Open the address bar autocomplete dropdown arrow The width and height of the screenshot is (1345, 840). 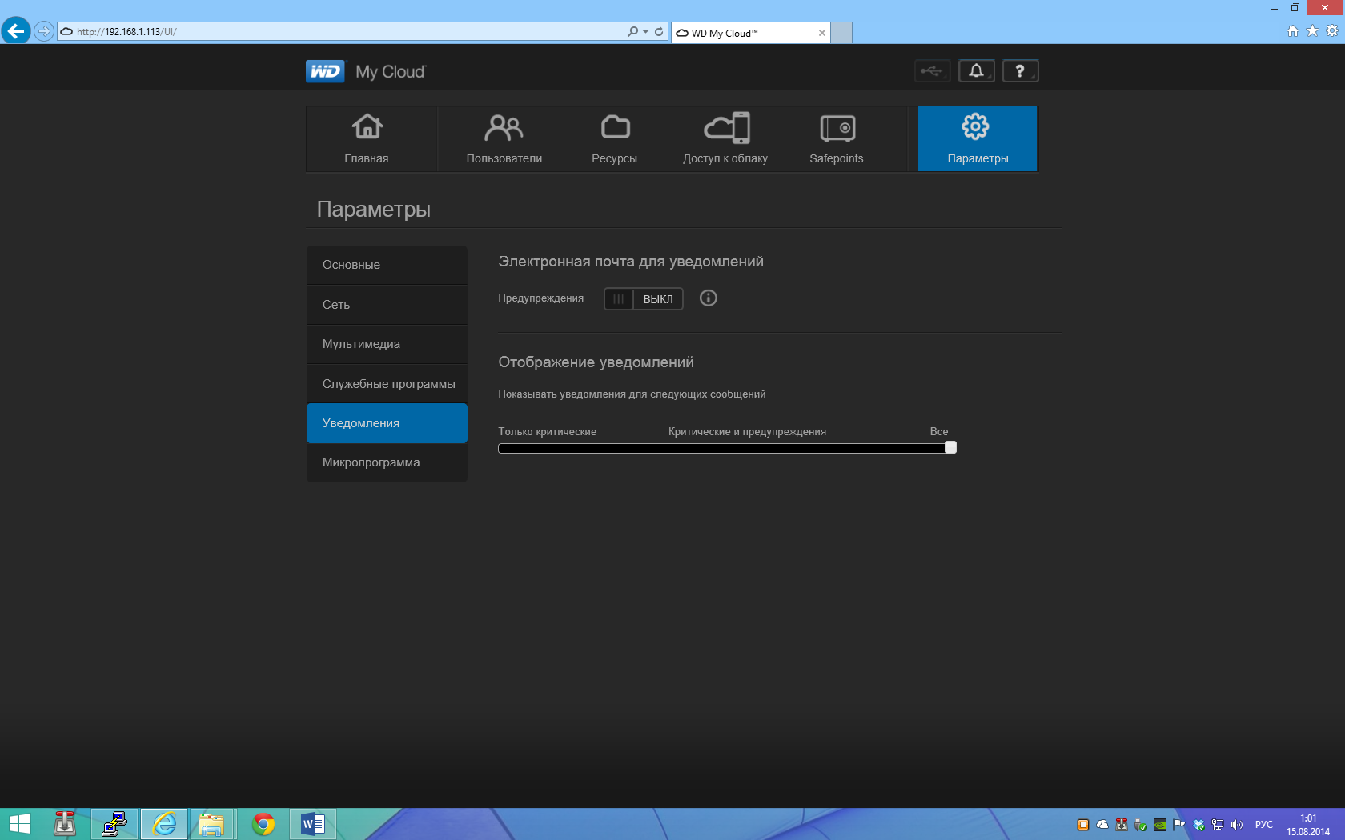pos(645,32)
